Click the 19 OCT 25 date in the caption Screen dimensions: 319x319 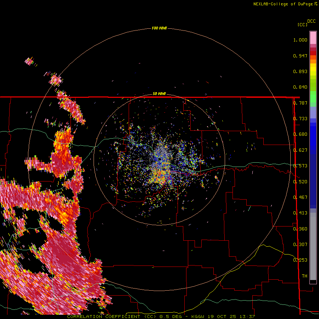click(x=222, y=317)
